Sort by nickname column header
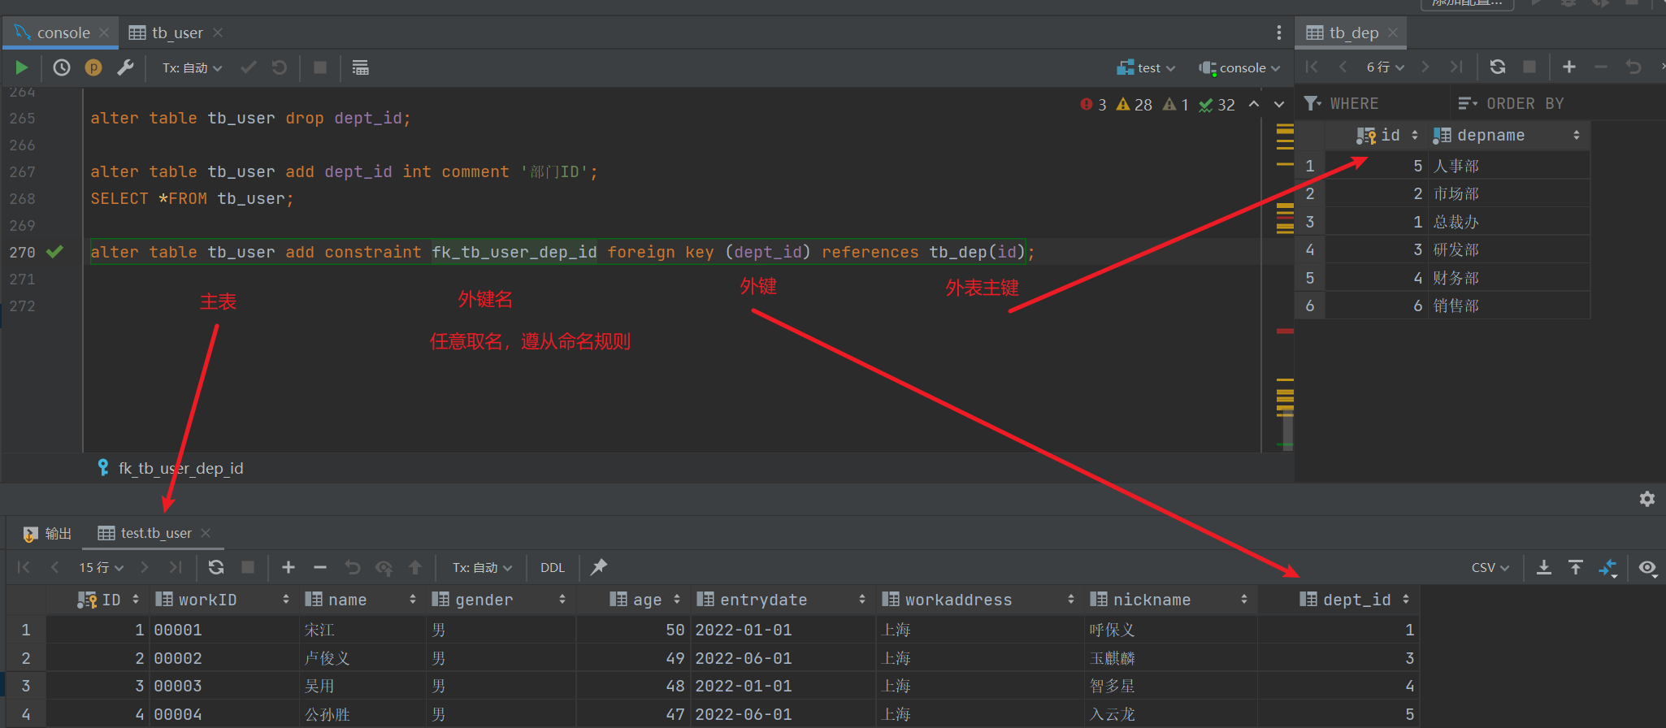This screenshot has width=1666, height=728. tap(1170, 600)
